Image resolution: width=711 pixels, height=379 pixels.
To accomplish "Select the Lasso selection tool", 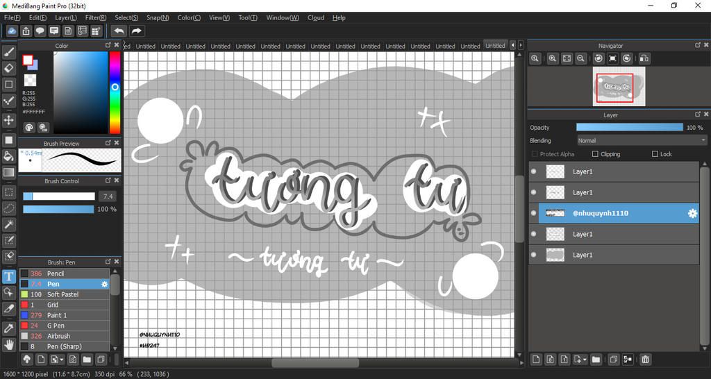I will click(x=8, y=208).
